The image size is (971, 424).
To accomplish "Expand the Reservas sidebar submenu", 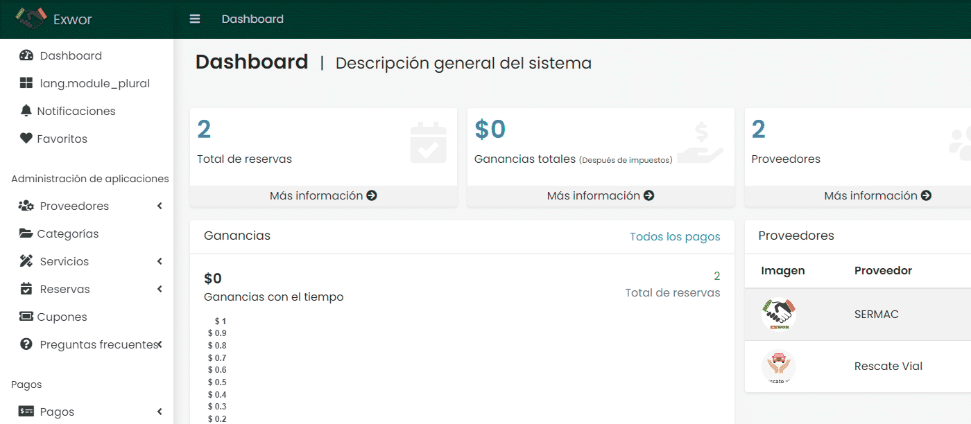I will pyautogui.click(x=160, y=289).
